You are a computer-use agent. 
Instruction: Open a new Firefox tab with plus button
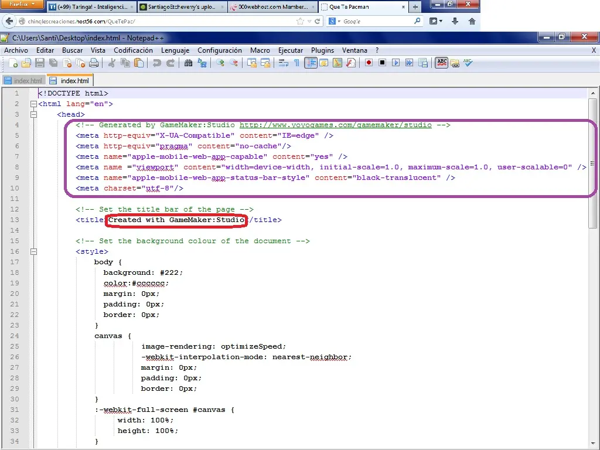[x=415, y=7]
